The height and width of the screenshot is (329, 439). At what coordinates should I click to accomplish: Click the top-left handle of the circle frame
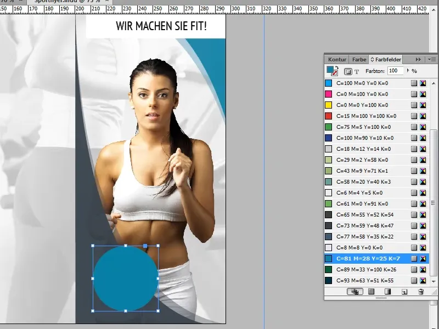tap(93, 246)
